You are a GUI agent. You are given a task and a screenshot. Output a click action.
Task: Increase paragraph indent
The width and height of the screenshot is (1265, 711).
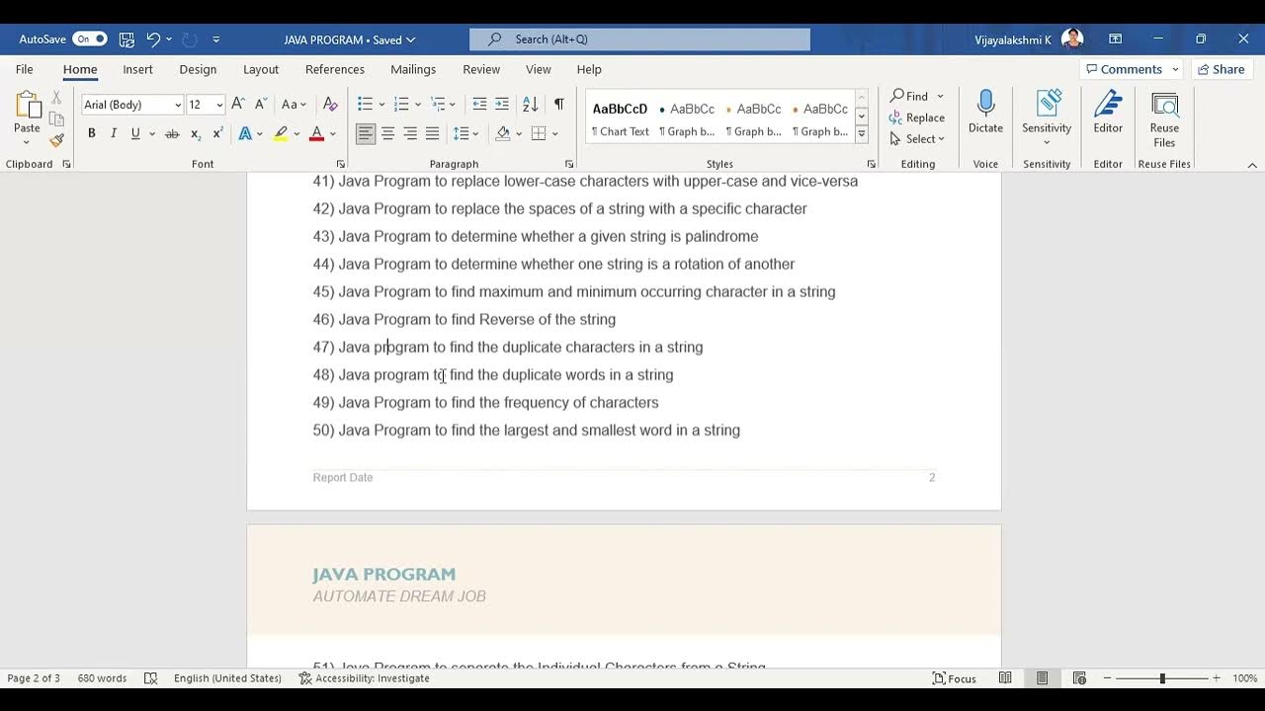click(x=502, y=104)
